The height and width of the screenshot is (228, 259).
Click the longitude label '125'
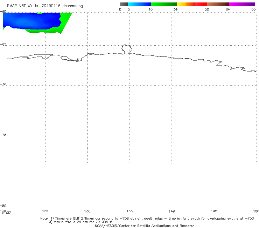click(x=45, y=211)
